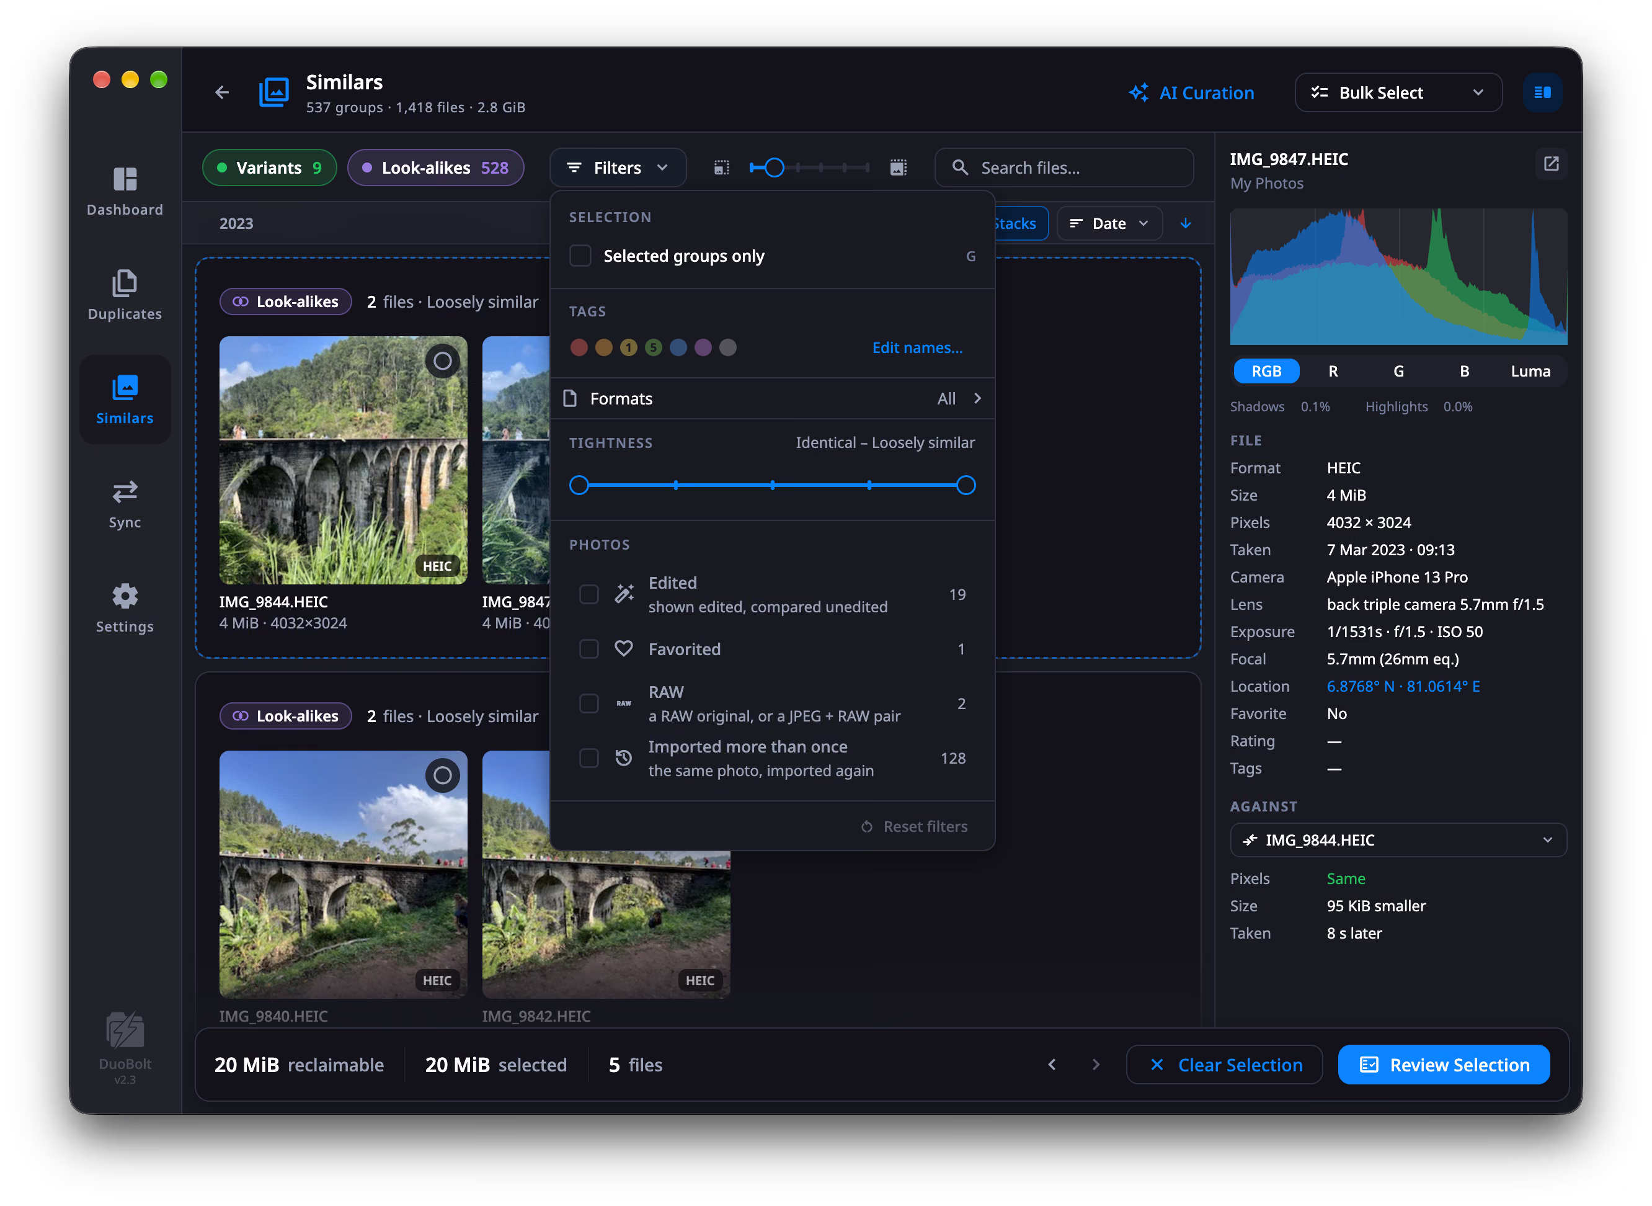Click Review Selection
1652x1206 pixels.
pyautogui.click(x=1443, y=1065)
